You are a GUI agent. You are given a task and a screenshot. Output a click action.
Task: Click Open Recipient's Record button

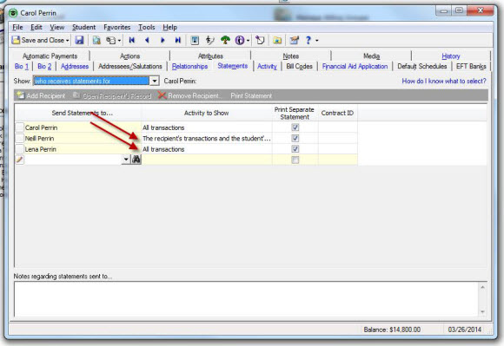click(112, 95)
